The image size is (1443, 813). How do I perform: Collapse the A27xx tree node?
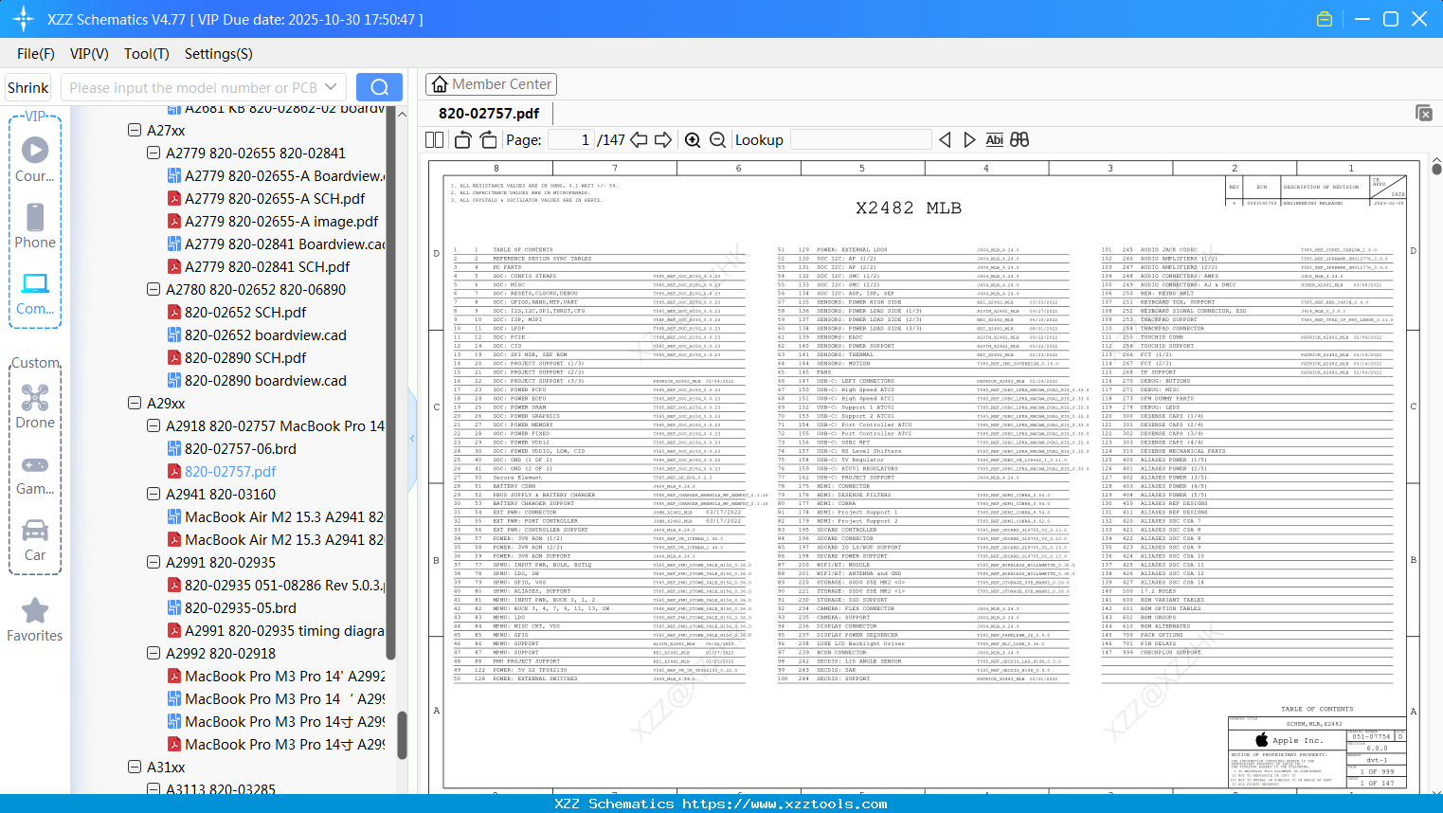pos(135,130)
